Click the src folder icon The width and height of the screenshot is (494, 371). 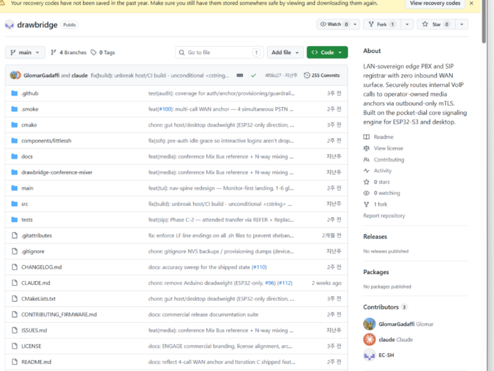tap(14, 204)
